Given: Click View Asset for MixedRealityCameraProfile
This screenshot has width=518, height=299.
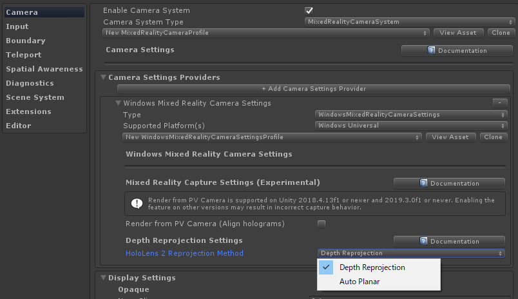Looking at the screenshot, I should tap(458, 33).
